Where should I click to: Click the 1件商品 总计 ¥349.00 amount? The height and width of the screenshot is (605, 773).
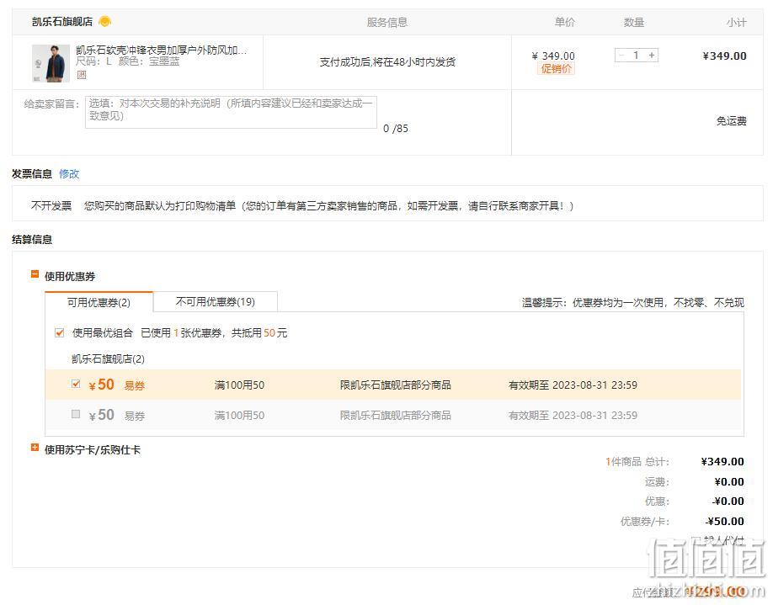tap(722, 462)
